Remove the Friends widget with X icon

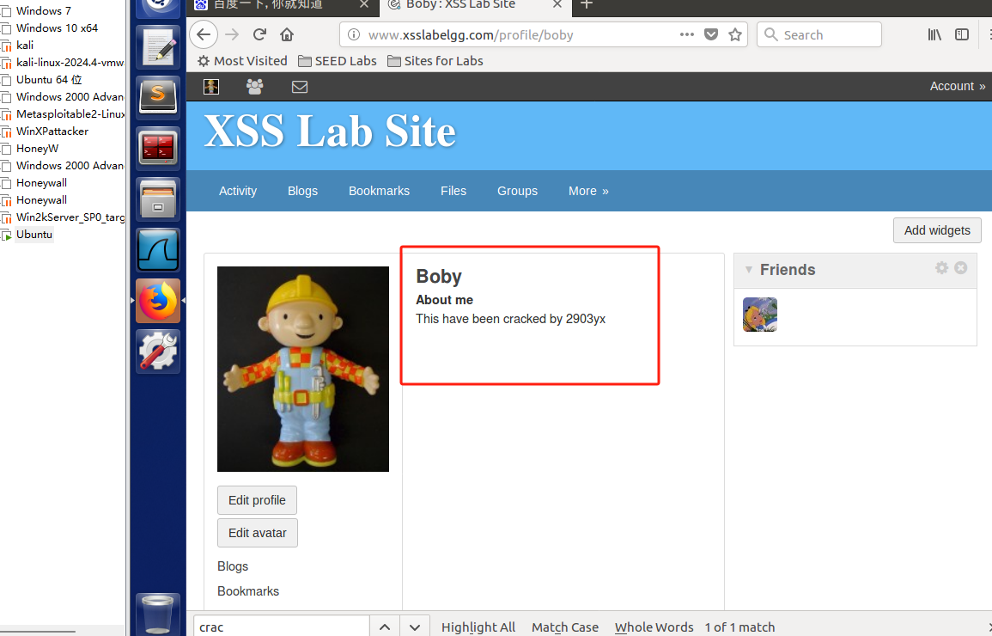960,267
